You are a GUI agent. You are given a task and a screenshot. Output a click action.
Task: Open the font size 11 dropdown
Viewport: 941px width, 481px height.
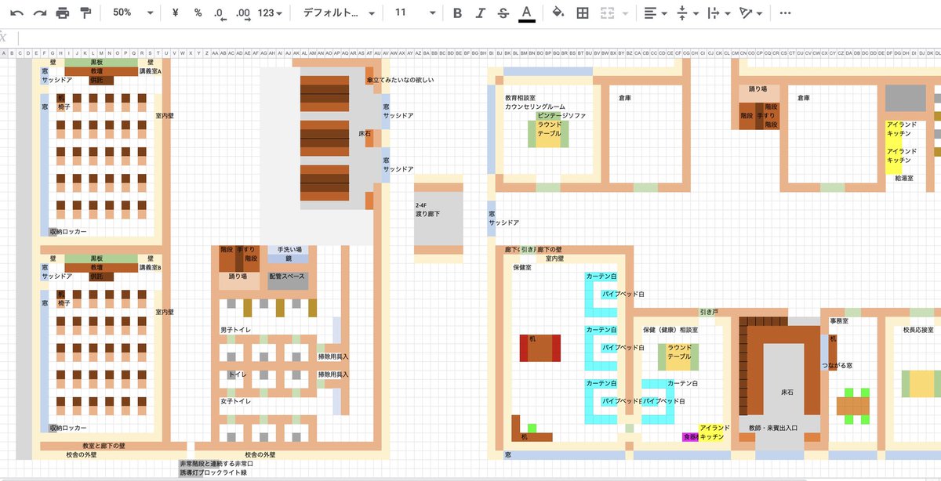coord(413,13)
